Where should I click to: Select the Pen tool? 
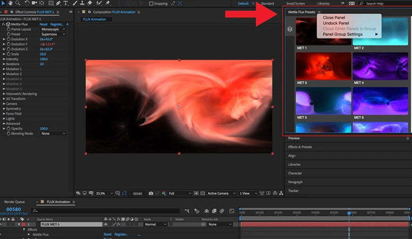pyautogui.click(x=58, y=3)
